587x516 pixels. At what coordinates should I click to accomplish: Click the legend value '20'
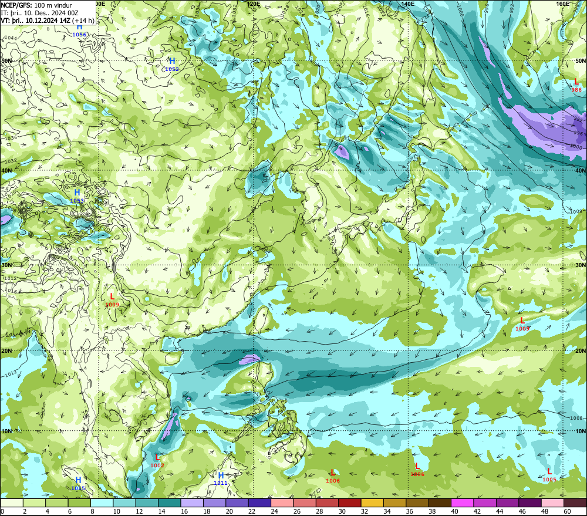(x=230, y=511)
